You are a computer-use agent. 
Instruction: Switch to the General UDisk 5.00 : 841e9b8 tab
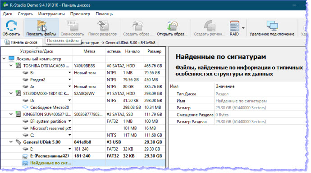tap(119, 43)
